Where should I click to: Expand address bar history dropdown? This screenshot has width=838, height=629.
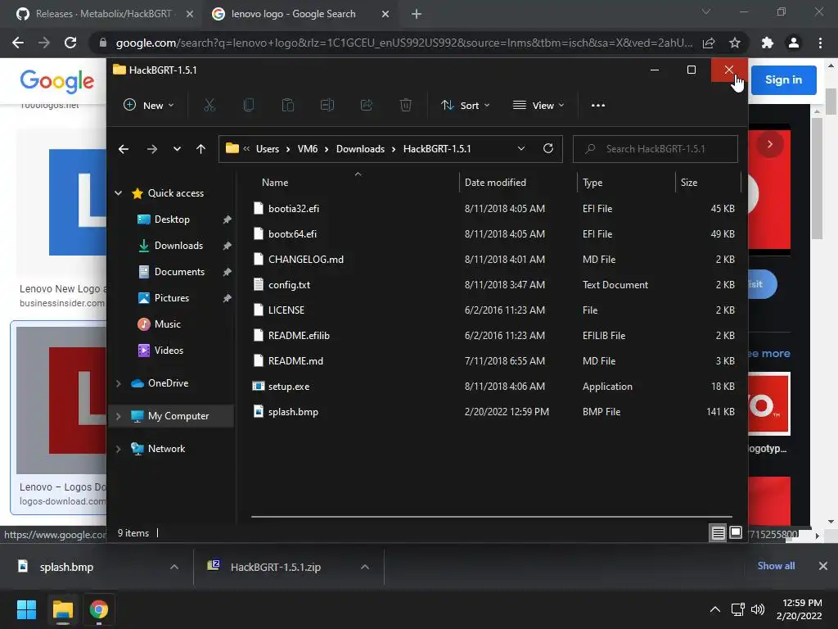pos(521,149)
